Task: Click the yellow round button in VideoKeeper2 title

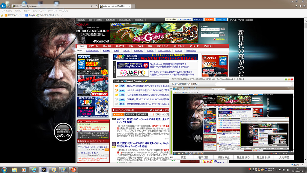Action: tap(289, 79)
